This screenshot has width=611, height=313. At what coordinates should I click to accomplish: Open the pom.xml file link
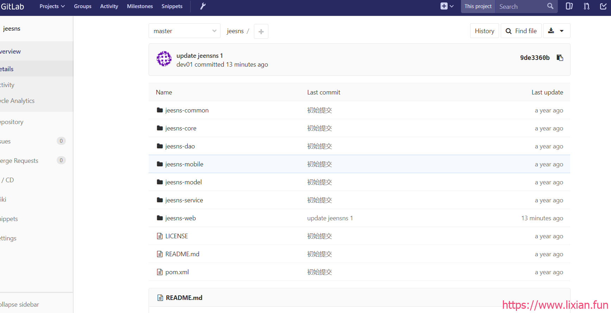[177, 272]
